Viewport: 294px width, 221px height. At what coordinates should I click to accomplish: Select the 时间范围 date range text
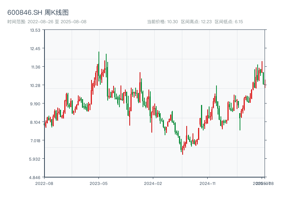tap(47, 22)
